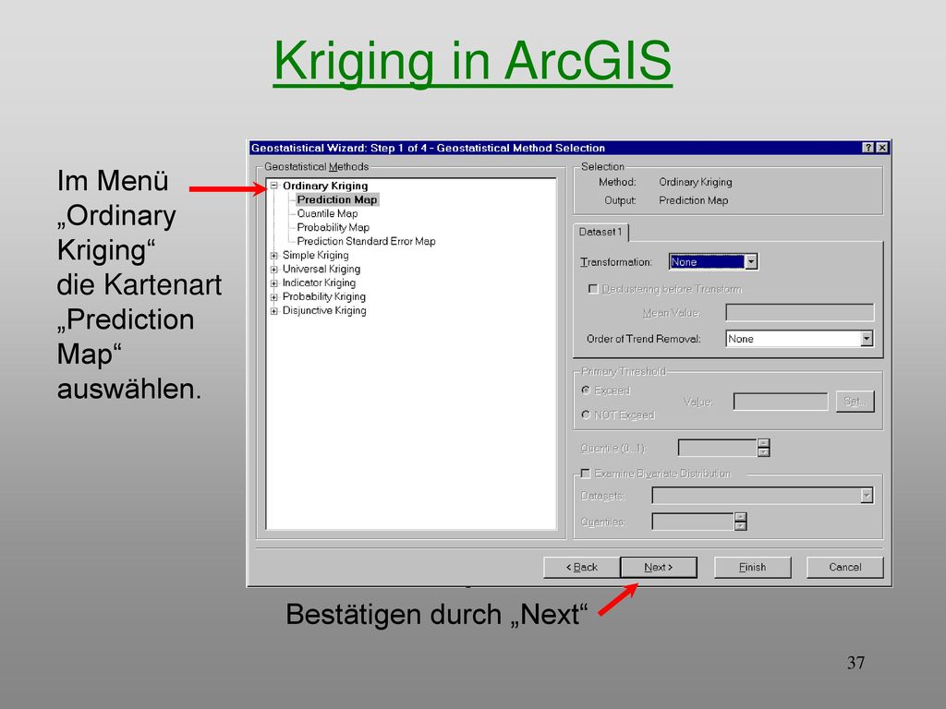Select the Probability Kriging method

click(x=324, y=296)
